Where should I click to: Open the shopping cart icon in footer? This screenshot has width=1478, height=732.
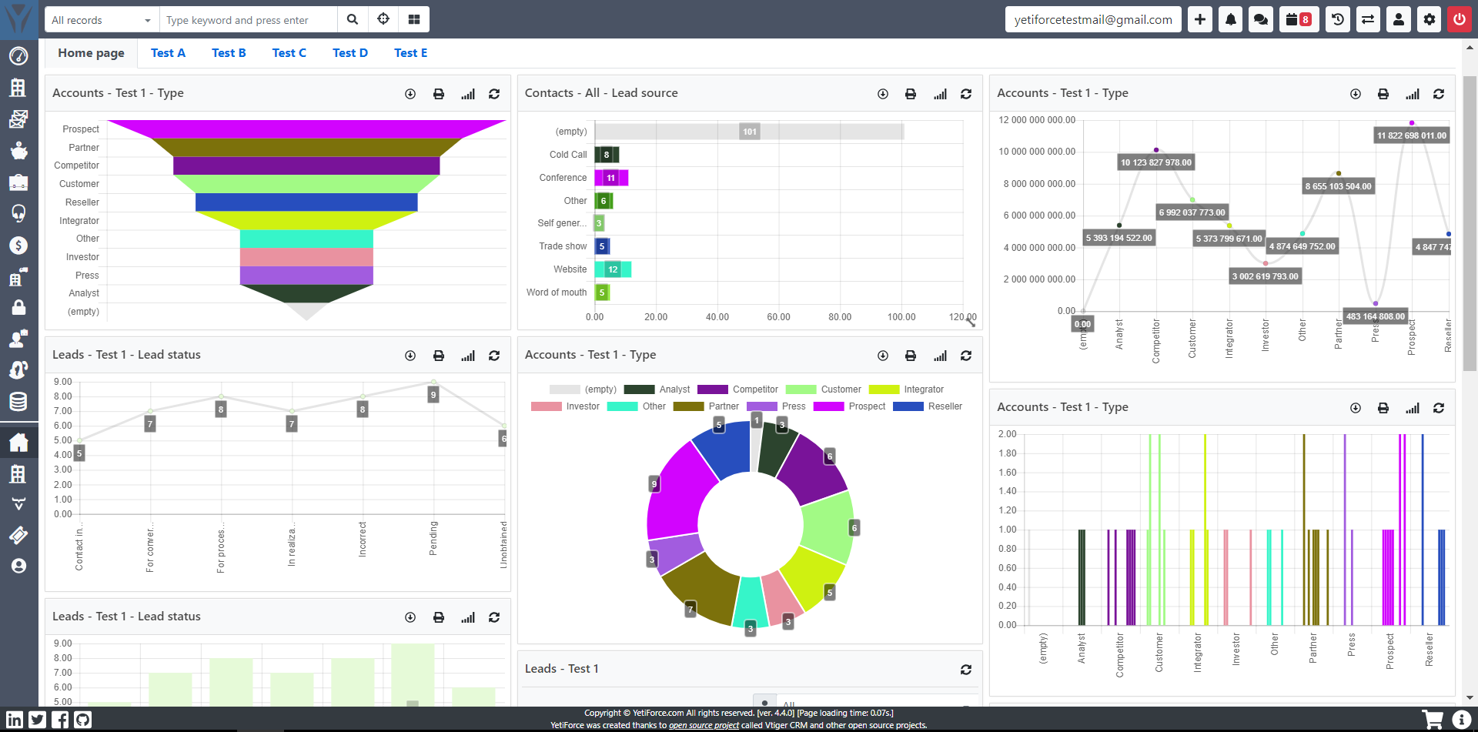tap(1433, 720)
